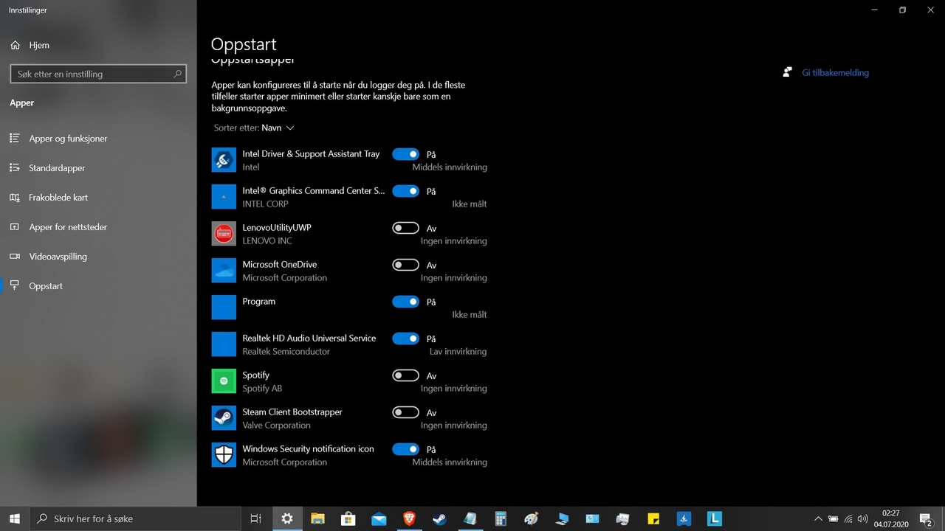Screen dimensions: 945x531
Task: Click the 'Realtek Semiconductor' publisher text
Action: click(x=286, y=352)
